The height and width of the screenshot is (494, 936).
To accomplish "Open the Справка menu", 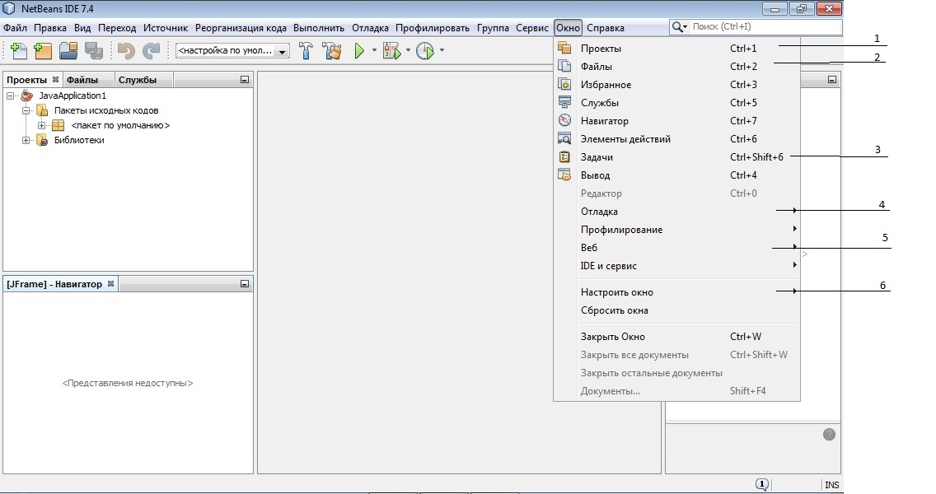I will point(606,27).
